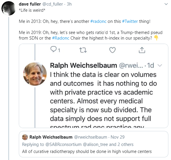
Task: Open the quoted tweet about curative radiotherapy
Action: tap(93, 144)
